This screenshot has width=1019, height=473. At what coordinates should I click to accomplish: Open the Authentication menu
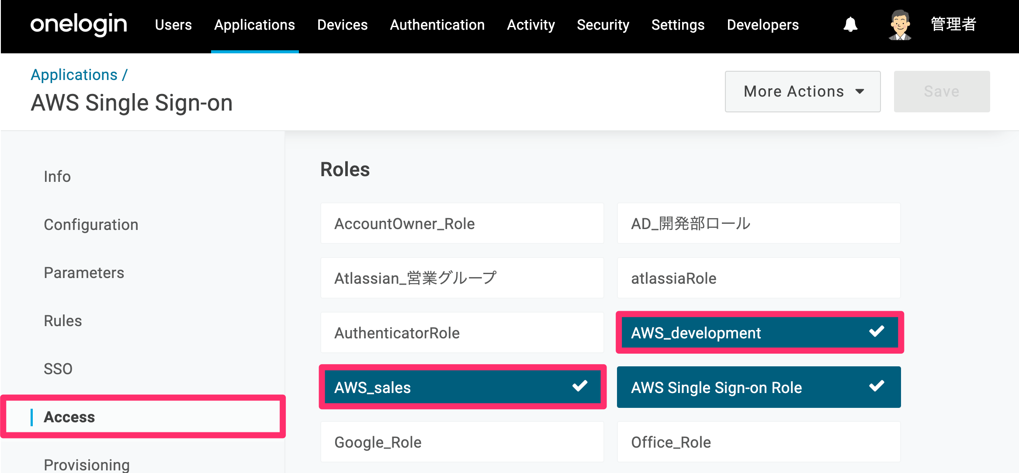(x=437, y=25)
